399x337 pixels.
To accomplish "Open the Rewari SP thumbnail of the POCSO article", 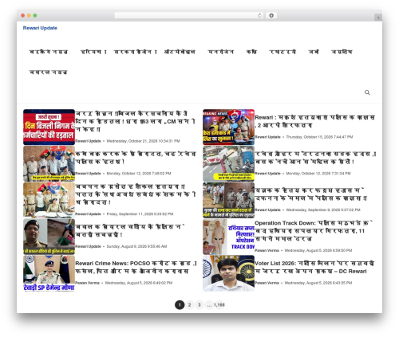I will click(x=49, y=273).
